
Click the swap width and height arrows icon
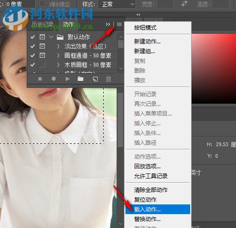coord(184,4)
